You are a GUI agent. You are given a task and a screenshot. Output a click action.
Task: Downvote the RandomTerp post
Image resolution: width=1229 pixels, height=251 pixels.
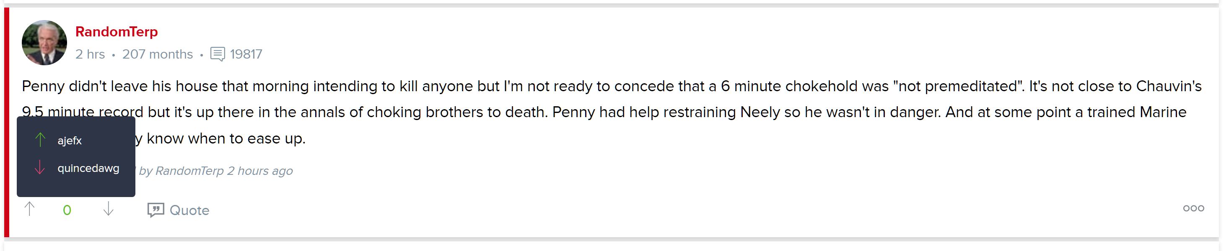coord(108,209)
